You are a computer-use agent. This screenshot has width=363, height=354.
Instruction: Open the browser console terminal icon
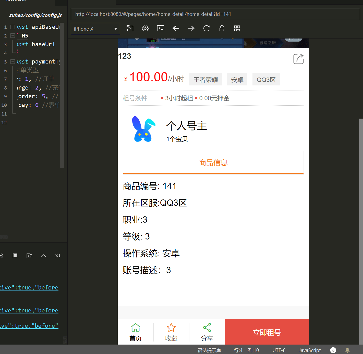point(161,28)
